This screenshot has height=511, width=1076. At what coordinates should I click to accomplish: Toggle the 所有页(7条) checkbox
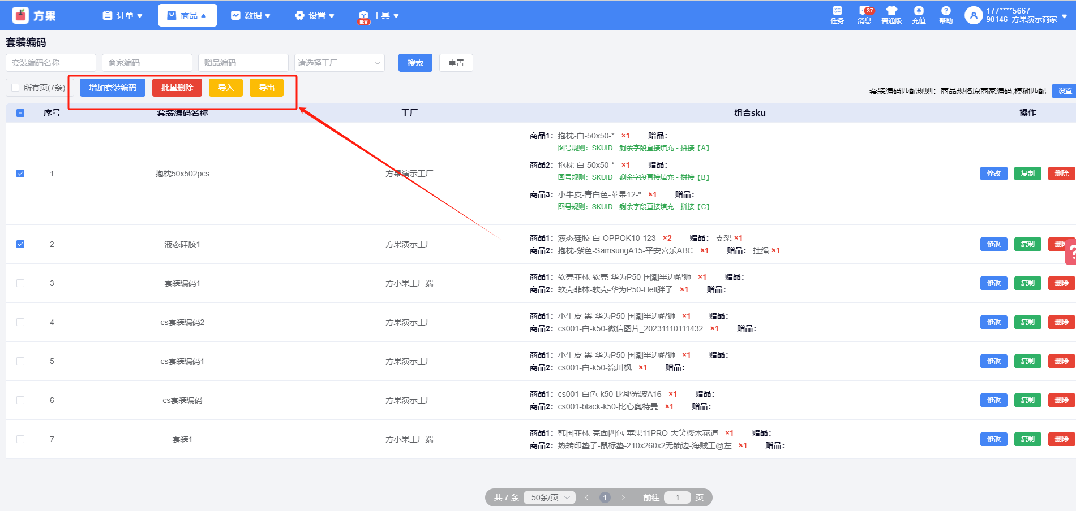click(16, 88)
